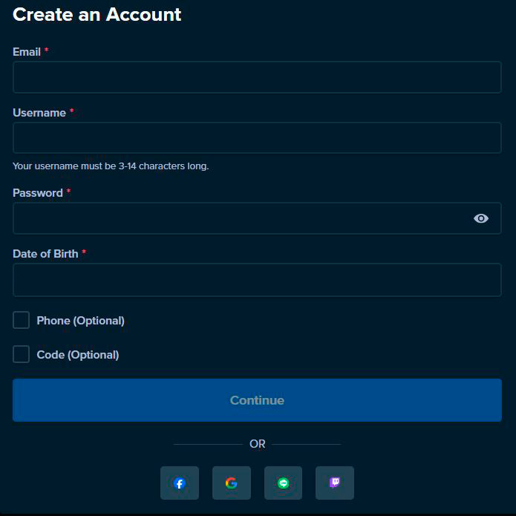516x516 pixels.
Task: Sign up with the Facebook icon
Action: coord(180,483)
